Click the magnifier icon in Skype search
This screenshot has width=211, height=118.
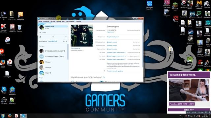(x=40, y=32)
